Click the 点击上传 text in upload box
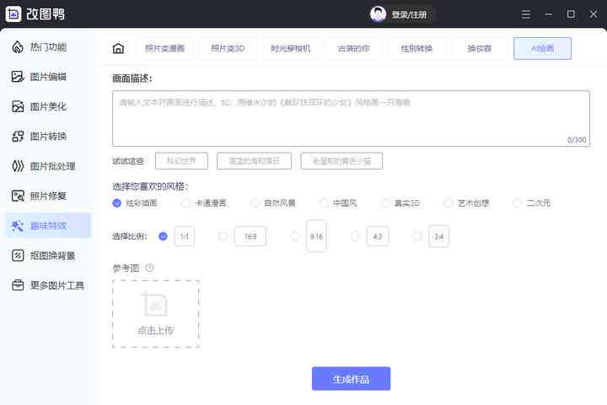Screen dimensions: 607x405 click(156, 330)
